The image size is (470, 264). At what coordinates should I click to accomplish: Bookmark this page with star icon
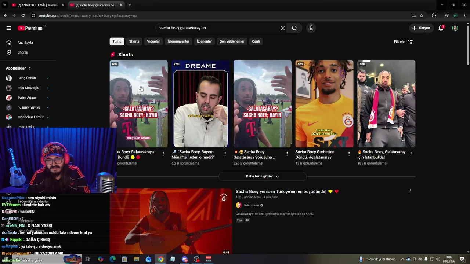(422, 15)
